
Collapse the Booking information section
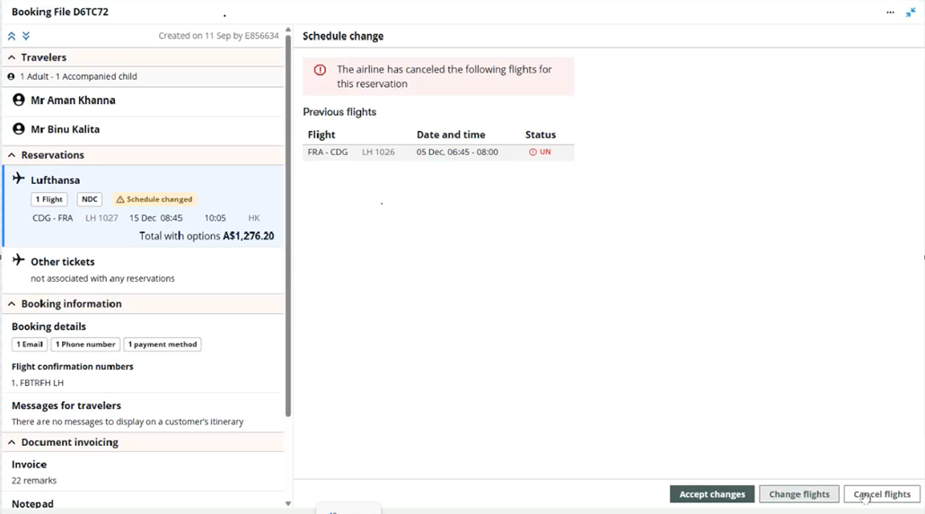[x=12, y=304]
